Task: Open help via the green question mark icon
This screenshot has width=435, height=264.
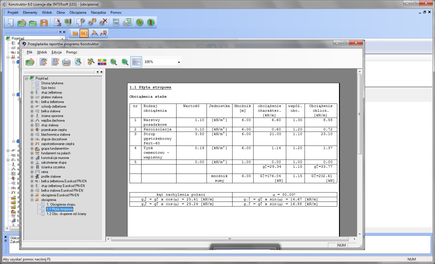Action: pos(140,22)
